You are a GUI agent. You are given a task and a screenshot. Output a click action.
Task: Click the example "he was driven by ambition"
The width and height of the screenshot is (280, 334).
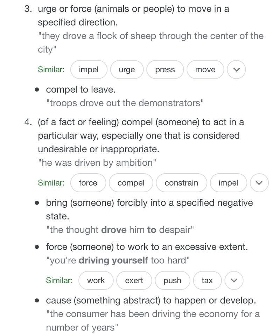97,163
